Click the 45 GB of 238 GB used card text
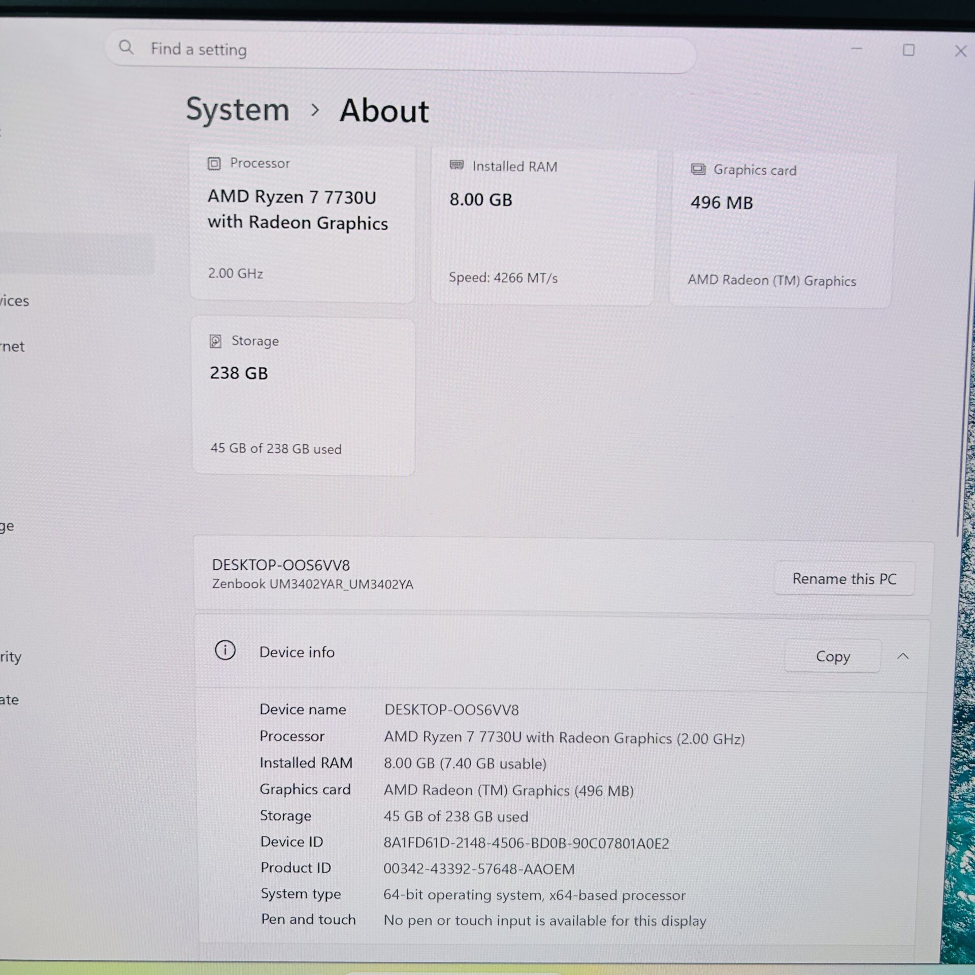The width and height of the screenshot is (975, 975). click(x=276, y=448)
